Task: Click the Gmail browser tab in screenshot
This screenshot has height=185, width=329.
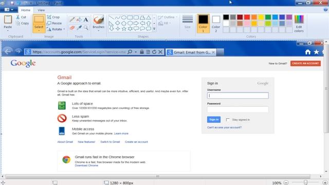Action: coord(191,52)
